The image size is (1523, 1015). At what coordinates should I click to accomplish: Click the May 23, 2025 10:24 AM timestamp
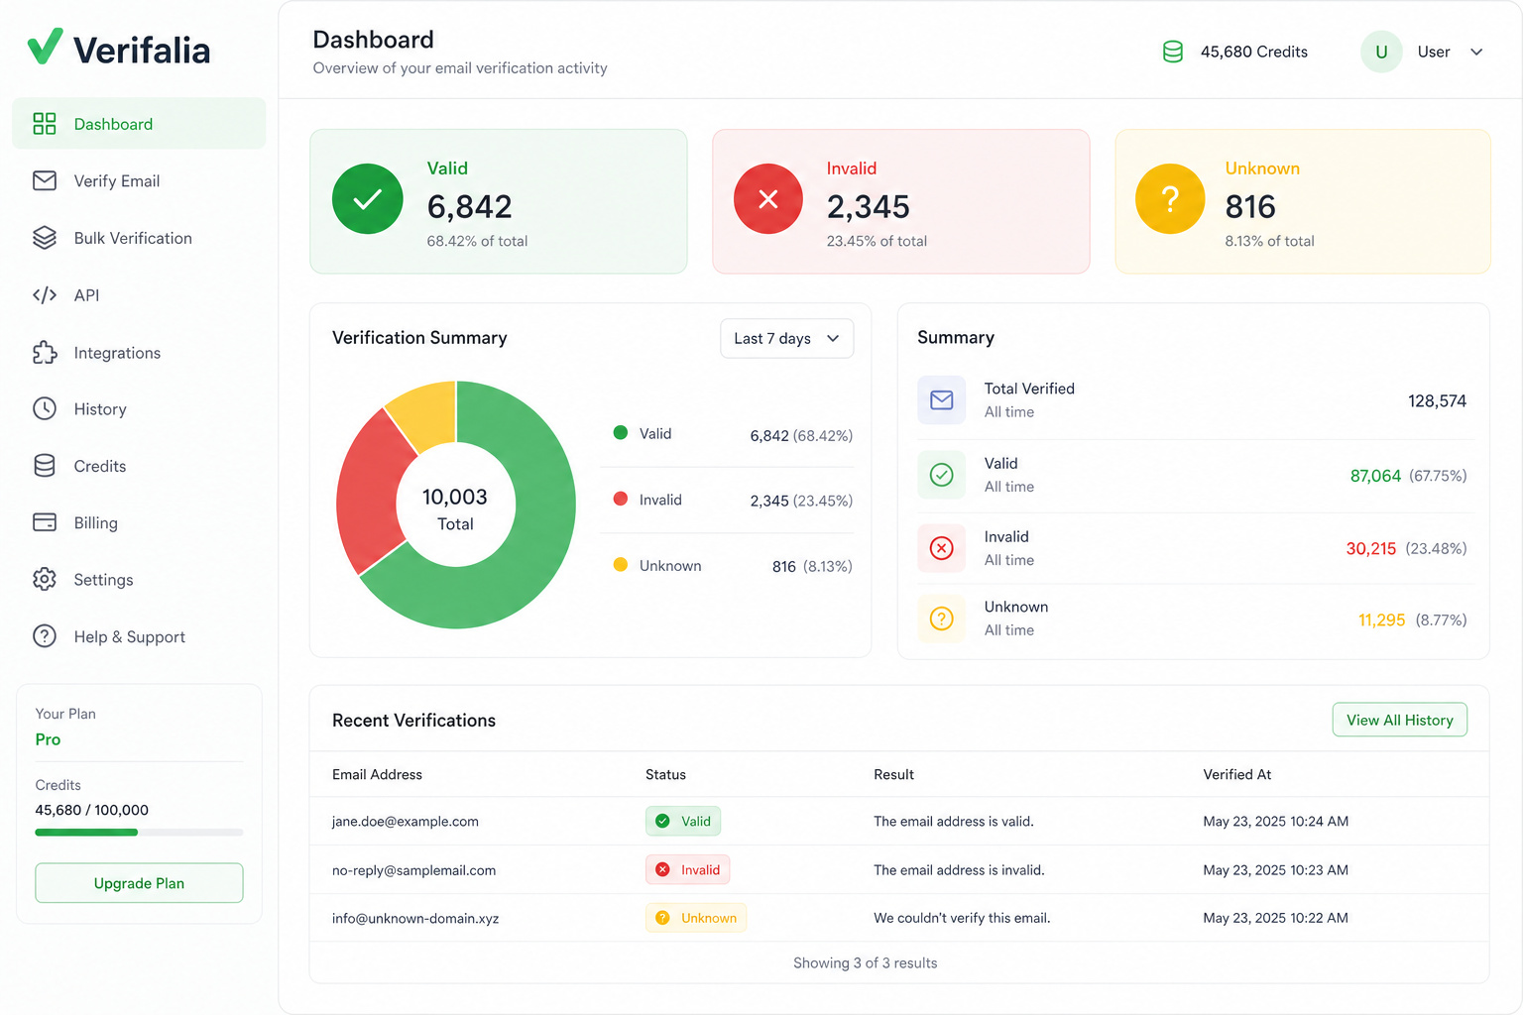[x=1275, y=821]
